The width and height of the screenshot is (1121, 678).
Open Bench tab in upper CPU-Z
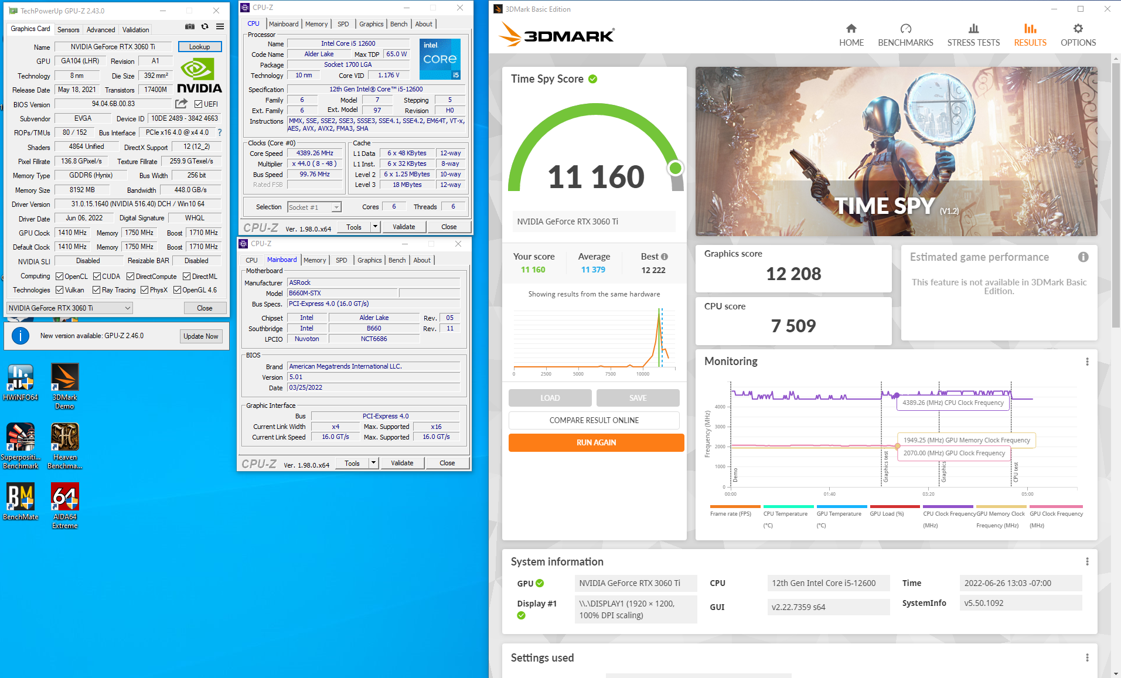tap(398, 24)
